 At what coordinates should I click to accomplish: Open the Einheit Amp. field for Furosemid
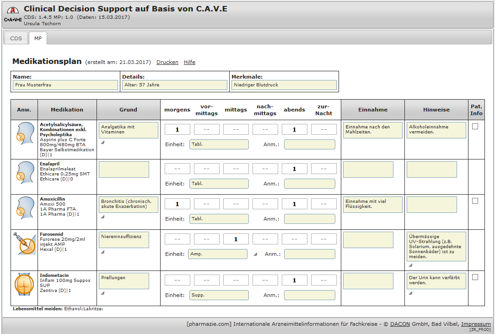pos(218,254)
